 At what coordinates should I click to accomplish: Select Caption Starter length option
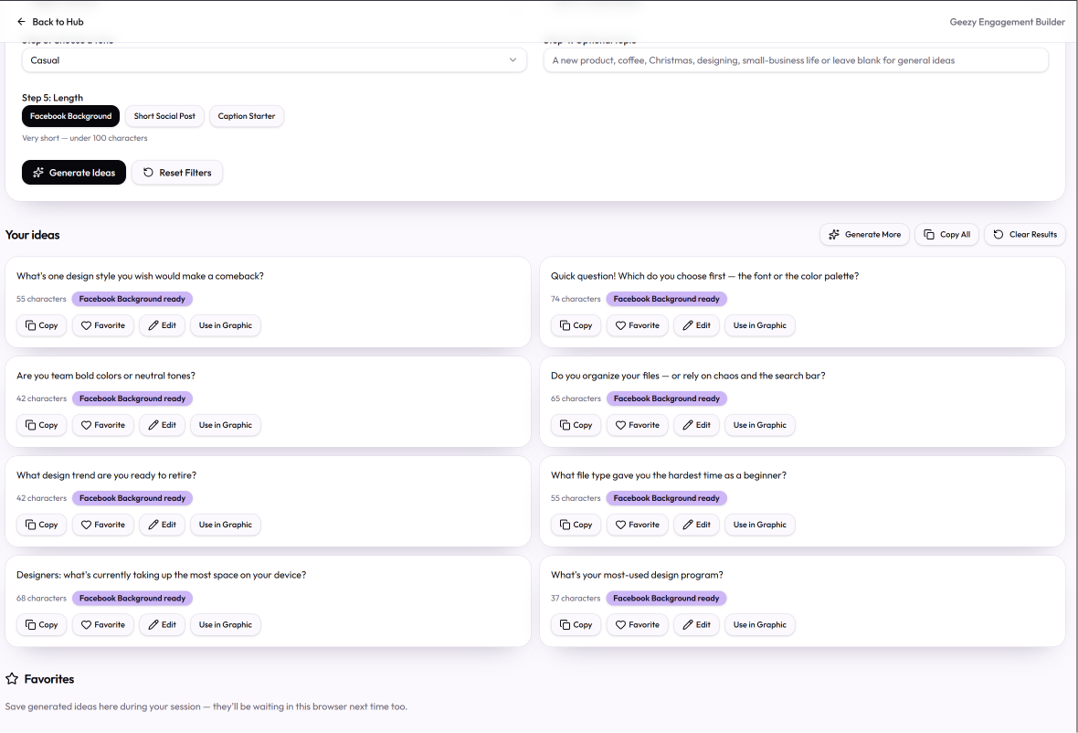pyautogui.click(x=246, y=116)
